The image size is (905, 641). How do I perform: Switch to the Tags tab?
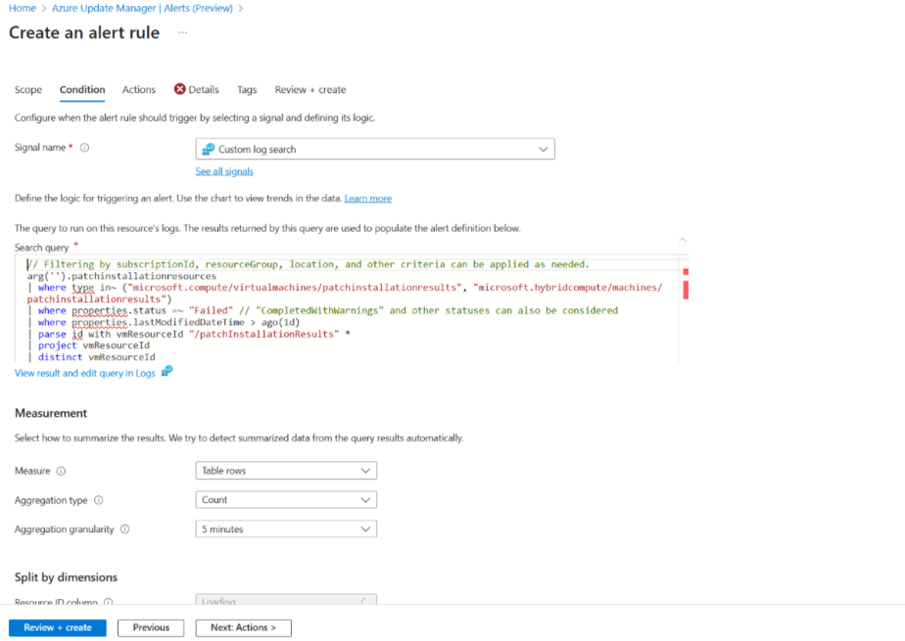247,89
